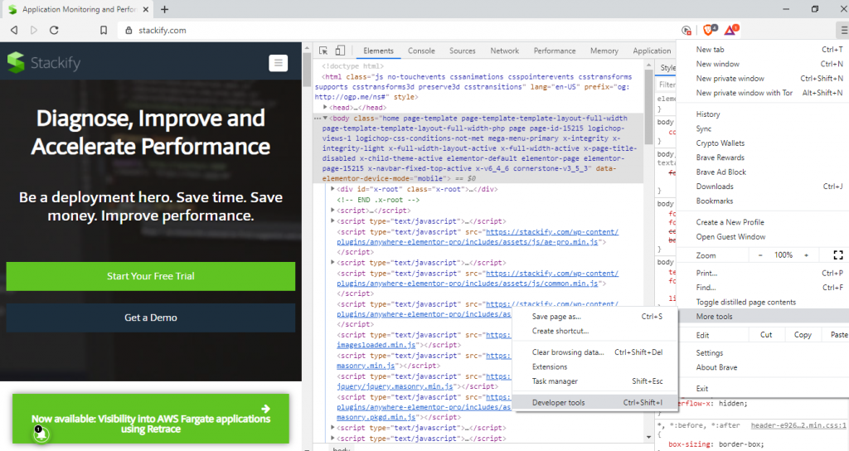Toggle fullscreen icon in Zoom row

838,255
